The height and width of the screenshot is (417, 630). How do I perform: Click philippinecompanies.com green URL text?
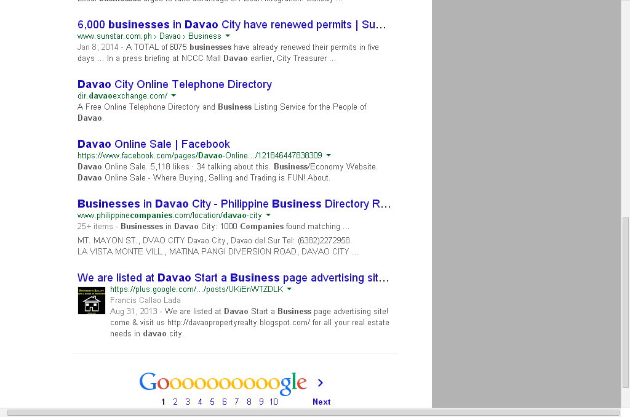point(170,215)
